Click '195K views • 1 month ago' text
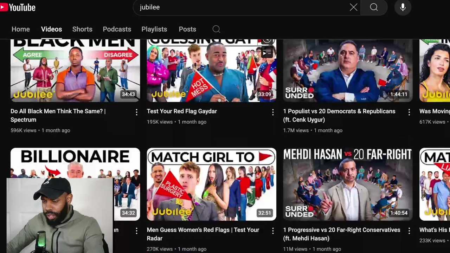This screenshot has width=450, height=253. 176,122
